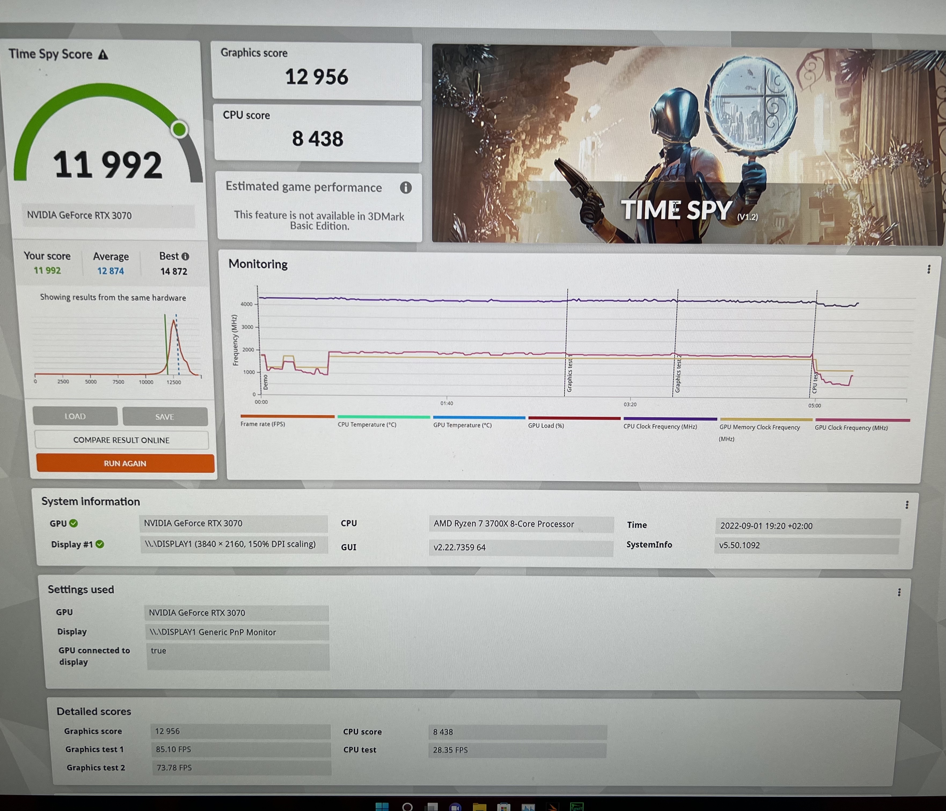The width and height of the screenshot is (946, 811).
Task: Click the CPU Clock Frequency purple swatch
Action: click(670, 418)
